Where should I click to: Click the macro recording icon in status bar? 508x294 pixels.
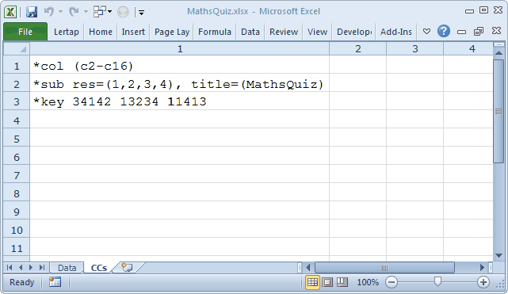(x=55, y=282)
